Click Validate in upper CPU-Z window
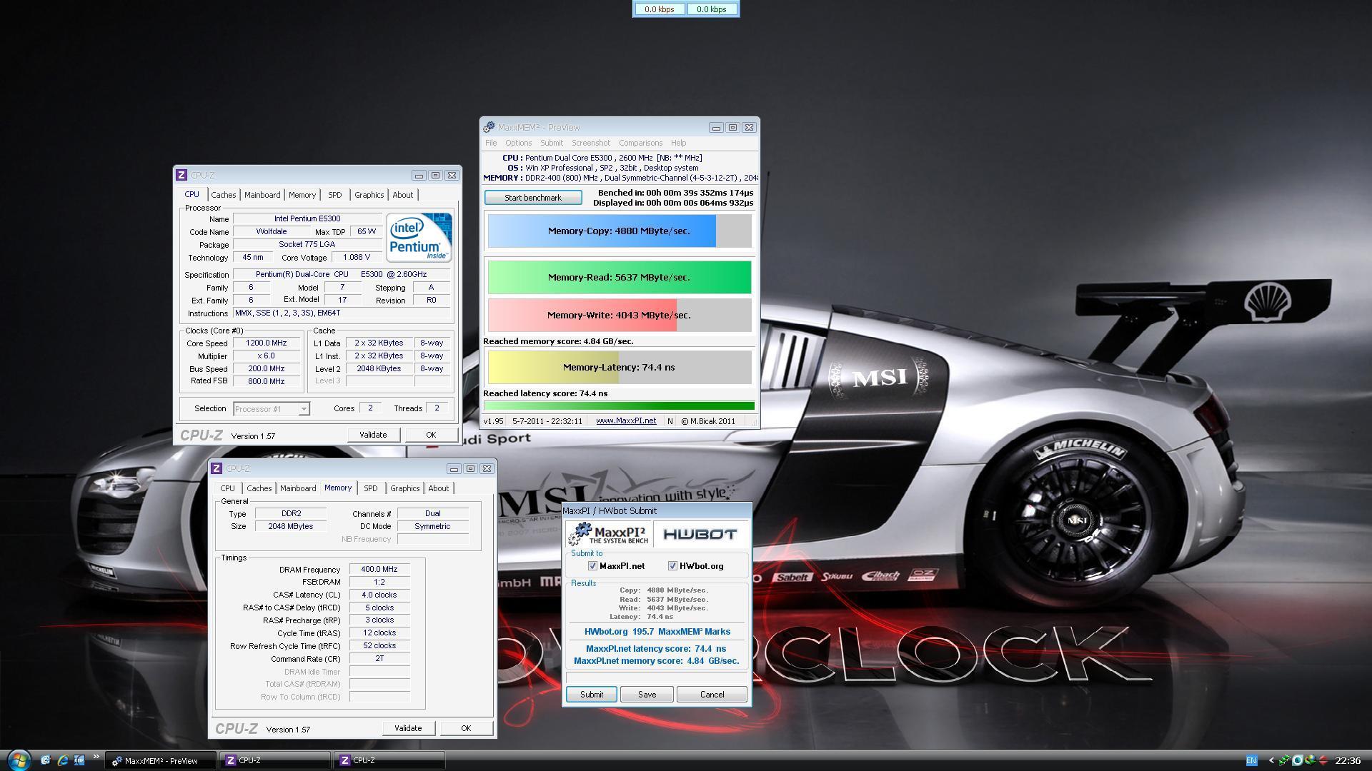This screenshot has height=771, width=1372. click(x=373, y=435)
